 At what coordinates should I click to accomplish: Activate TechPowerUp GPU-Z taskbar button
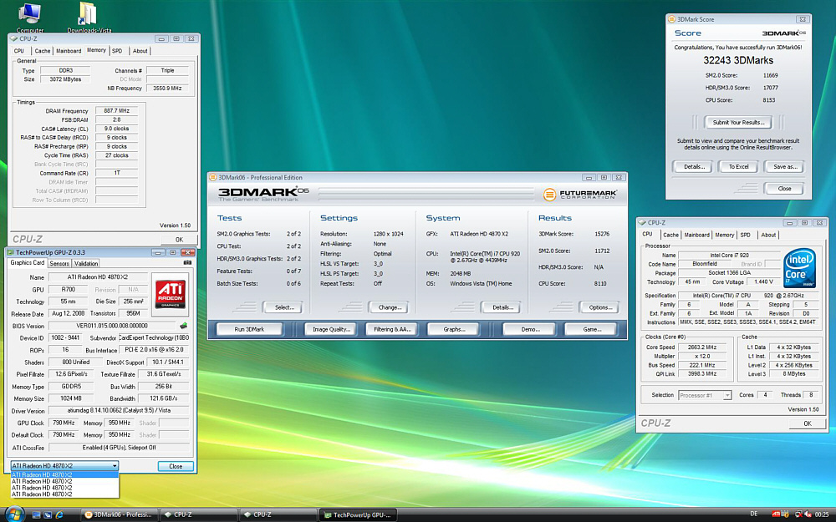[x=359, y=514]
